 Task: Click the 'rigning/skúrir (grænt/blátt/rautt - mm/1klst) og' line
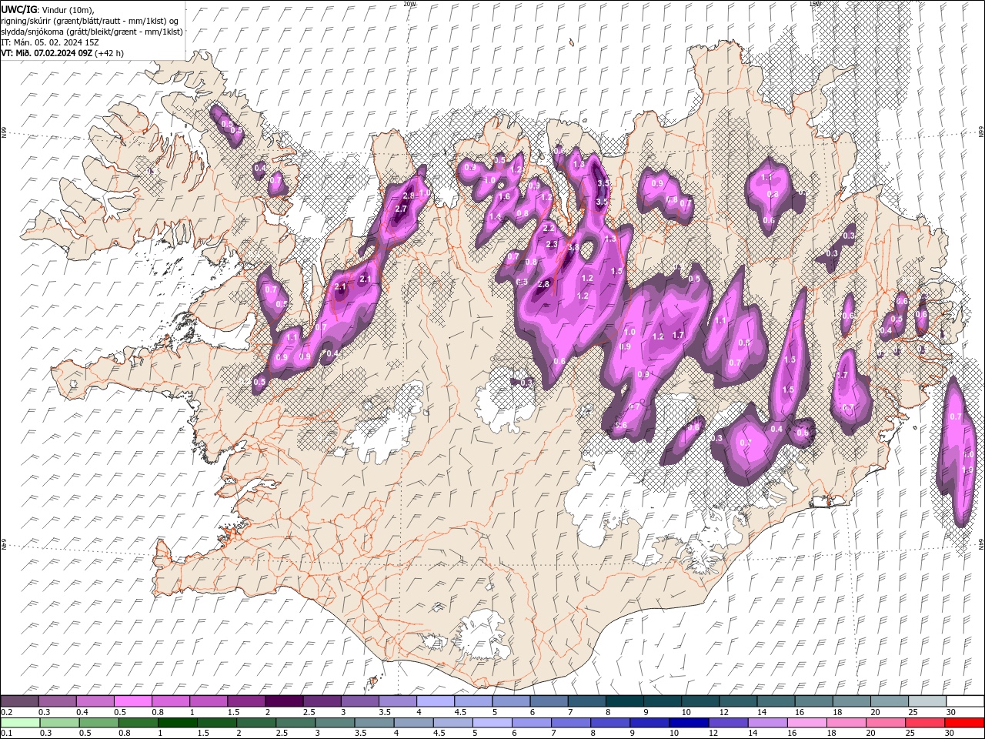click(90, 20)
